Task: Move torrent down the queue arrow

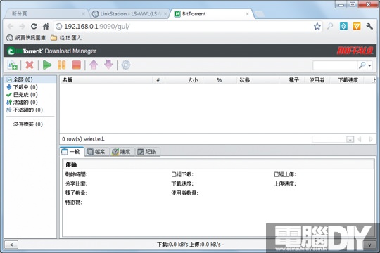Action: [x=108, y=65]
